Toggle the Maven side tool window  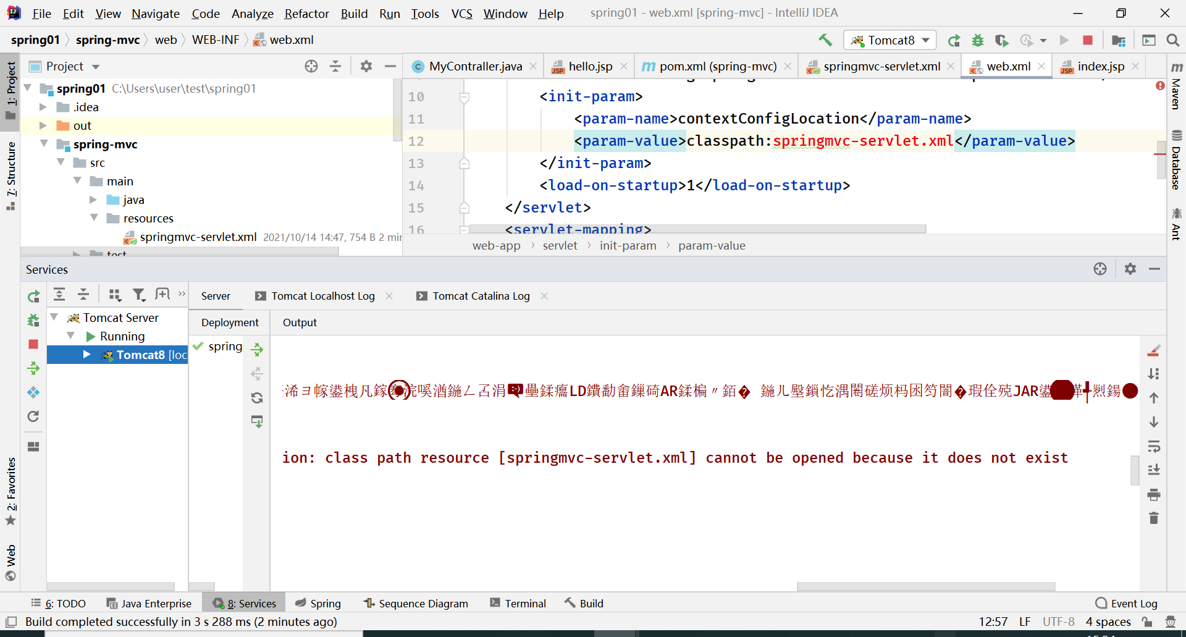pyautogui.click(x=1176, y=86)
